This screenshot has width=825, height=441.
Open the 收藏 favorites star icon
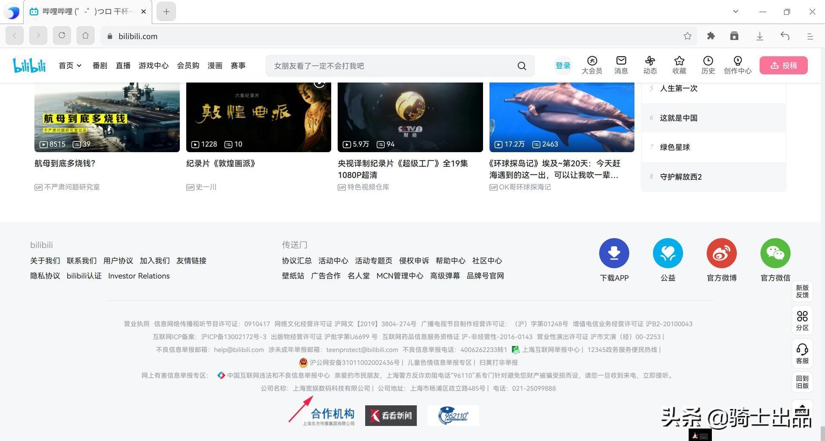pos(679,61)
